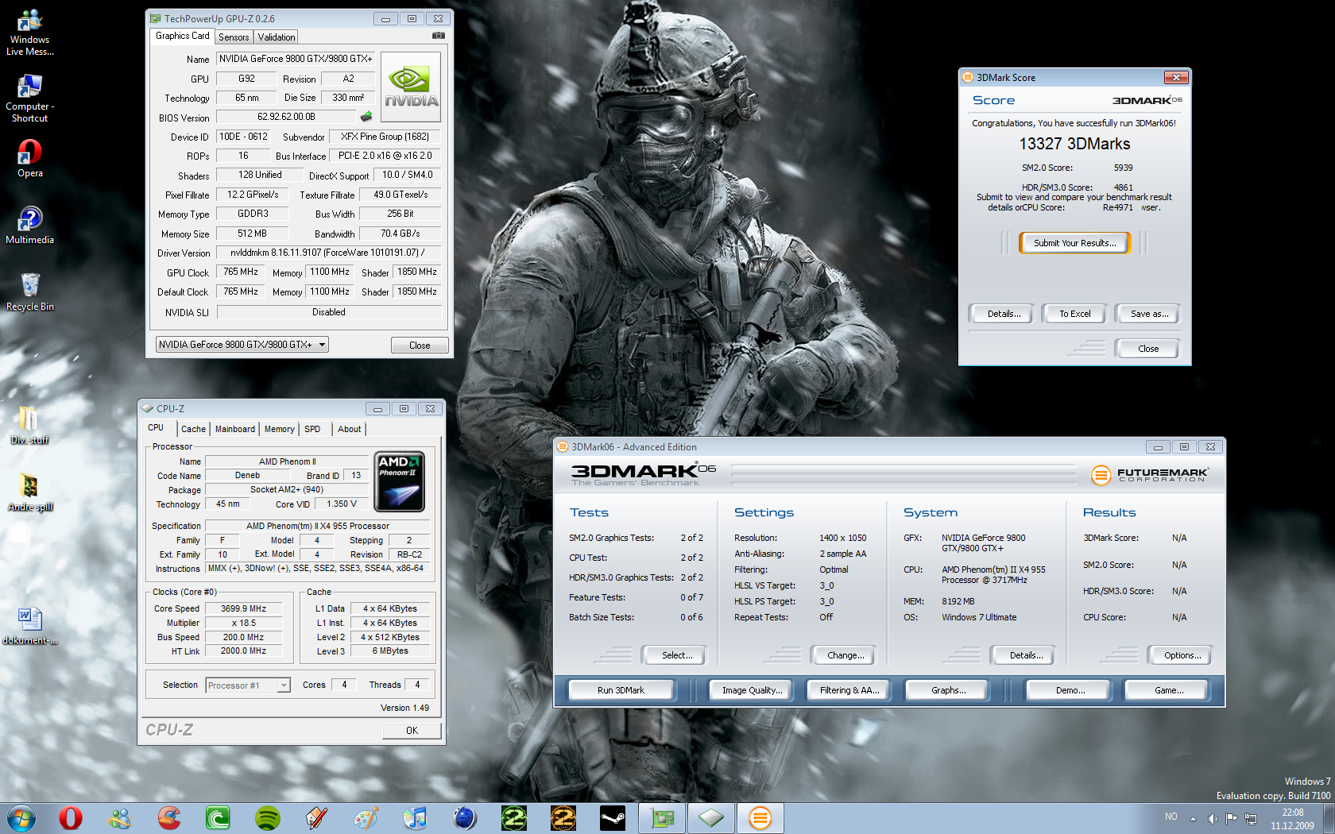Open the Paint palette icon in taskbar
This screenshot has height=834, width=1335.
tap(366, 818)
